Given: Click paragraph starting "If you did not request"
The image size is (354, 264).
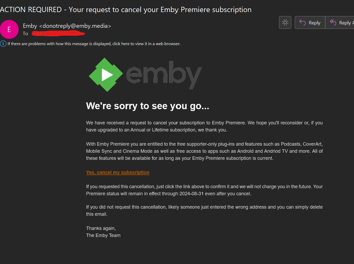Looking at the screenshot, I should click(204, 210).
